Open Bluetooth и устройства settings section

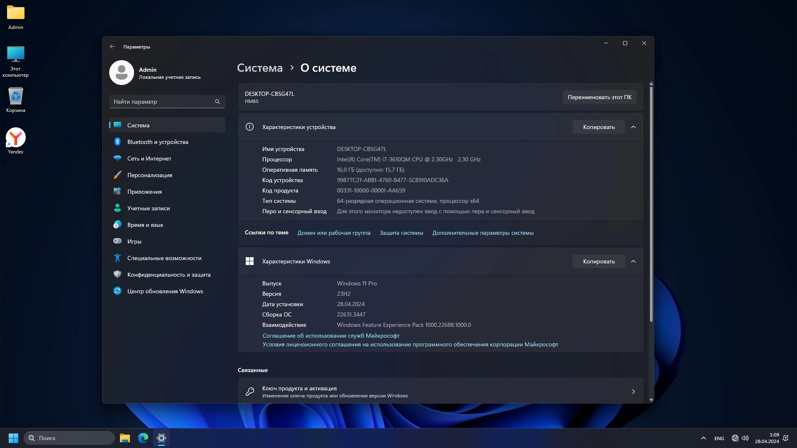coord(157,142)
